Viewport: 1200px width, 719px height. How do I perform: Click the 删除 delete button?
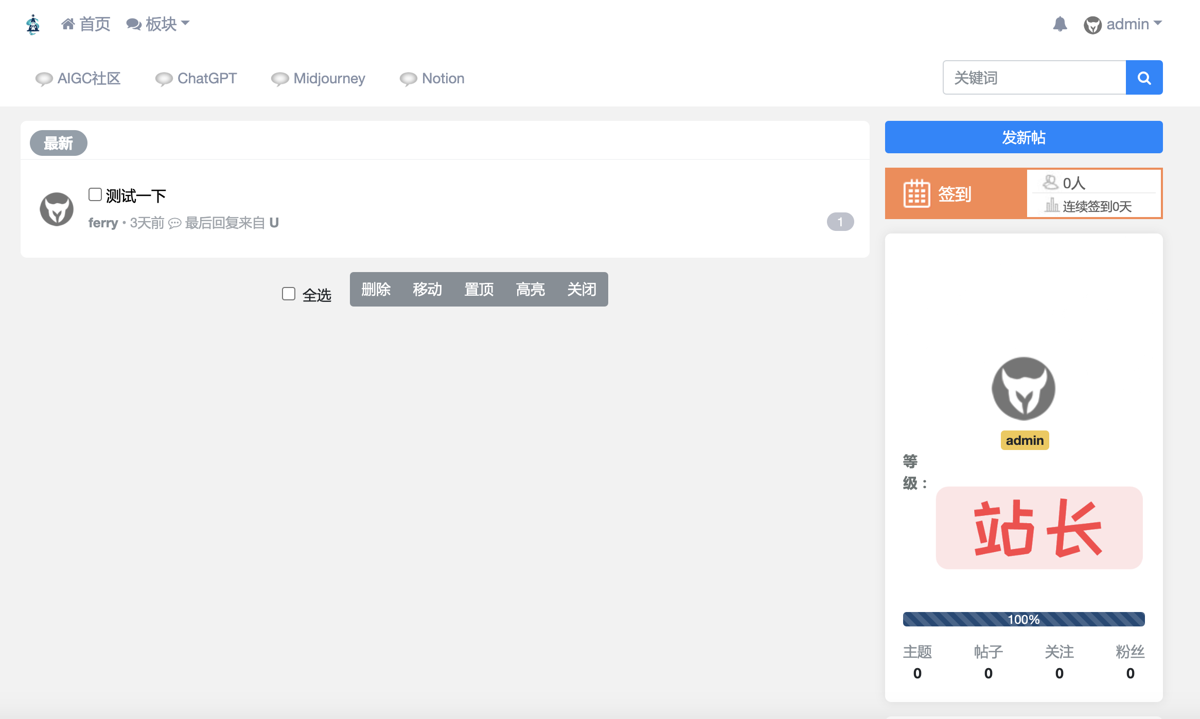point(376,290)
